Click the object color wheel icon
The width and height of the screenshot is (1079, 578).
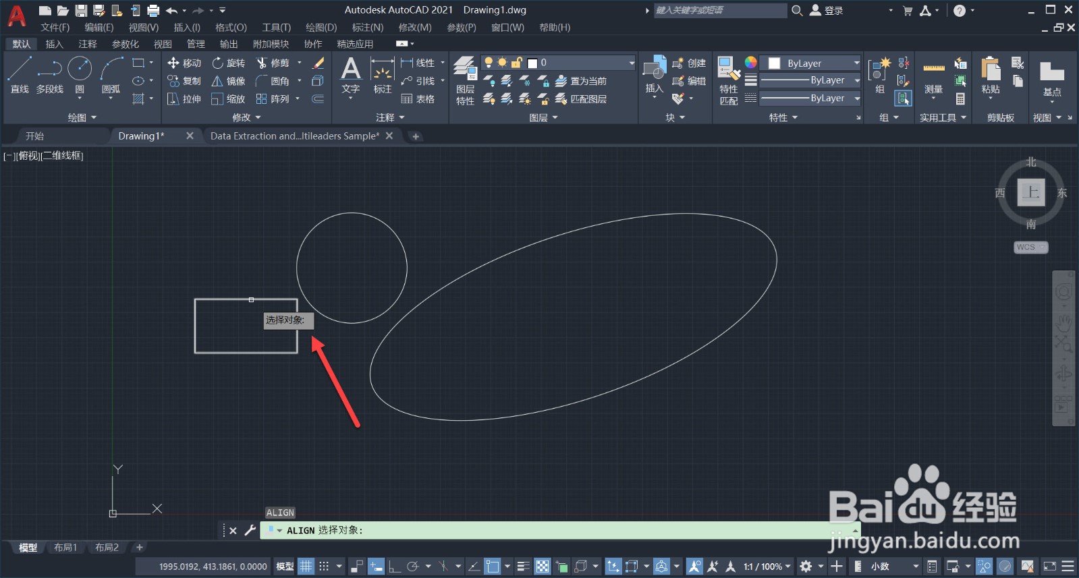point(750,63)
